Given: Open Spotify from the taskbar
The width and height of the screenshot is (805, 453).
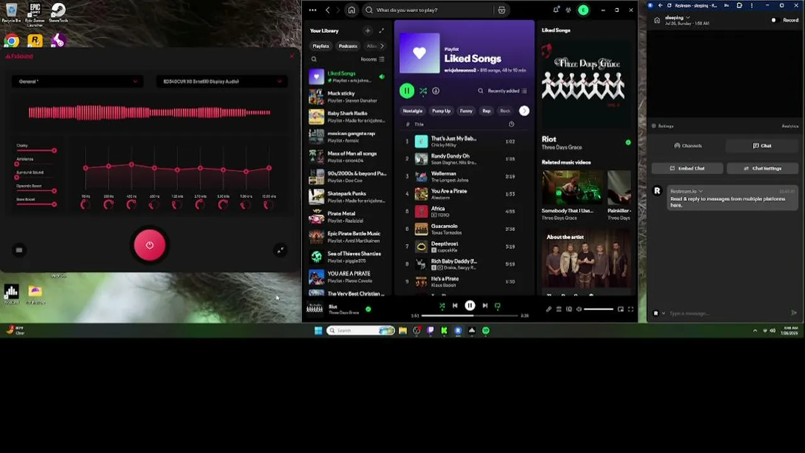Looking at the screenshot, I should (x=486, y=330).
